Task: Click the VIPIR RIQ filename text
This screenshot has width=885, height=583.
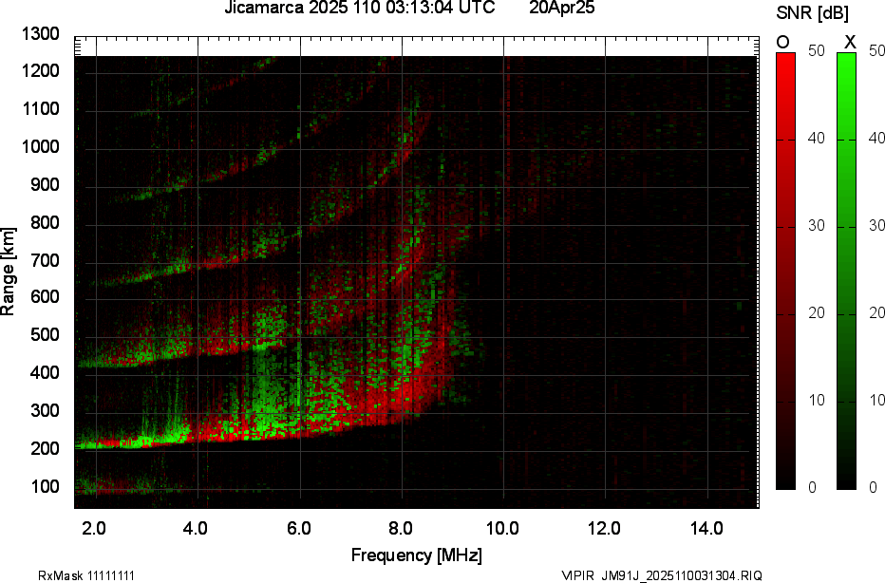Action: (x=662, y=575)
